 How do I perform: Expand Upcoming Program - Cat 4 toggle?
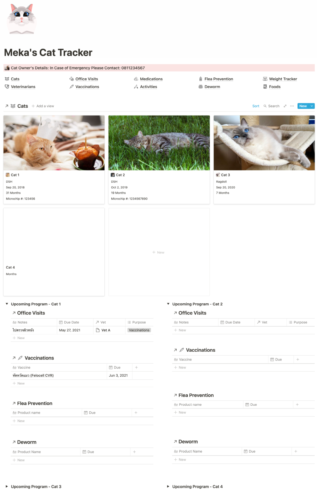(x=168, y=486)
